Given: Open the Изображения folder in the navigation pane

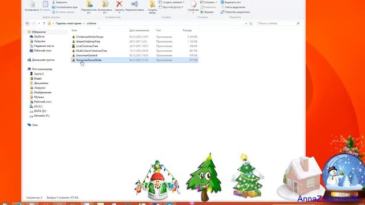Looking at the screenshot, I should (x=40, y=92).
